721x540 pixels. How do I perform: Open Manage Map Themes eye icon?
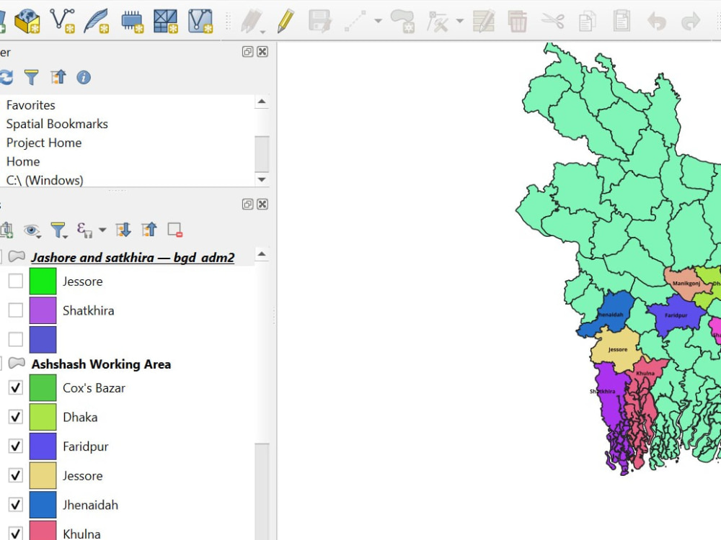(x=32, y=230)
